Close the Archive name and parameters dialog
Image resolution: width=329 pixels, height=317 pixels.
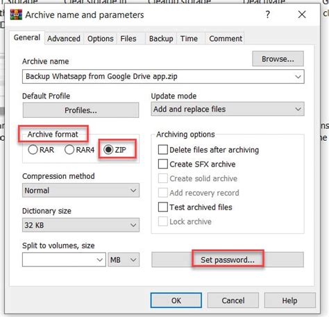[x=302, y=15]
